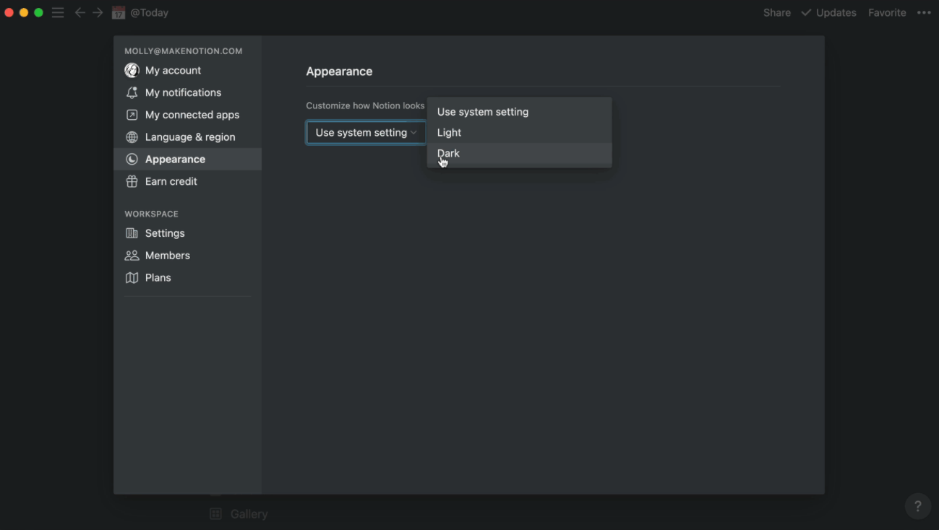Select the Light appearance option
Image resolution: width=939 pixels, height=530 pixels.
coord(519,133)
